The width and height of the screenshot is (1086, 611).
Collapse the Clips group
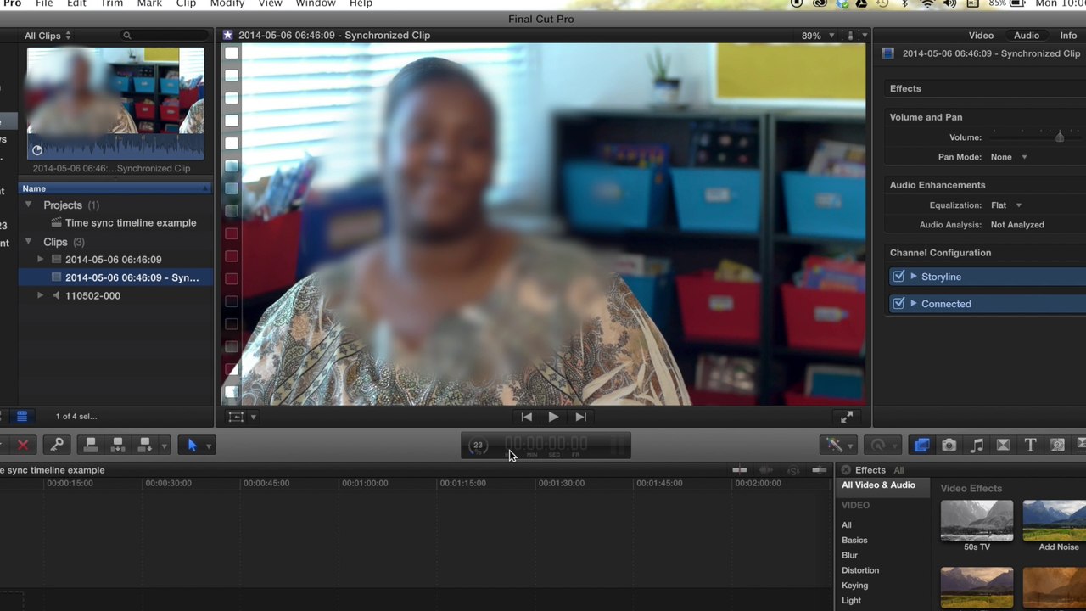(x=28, y=242)
